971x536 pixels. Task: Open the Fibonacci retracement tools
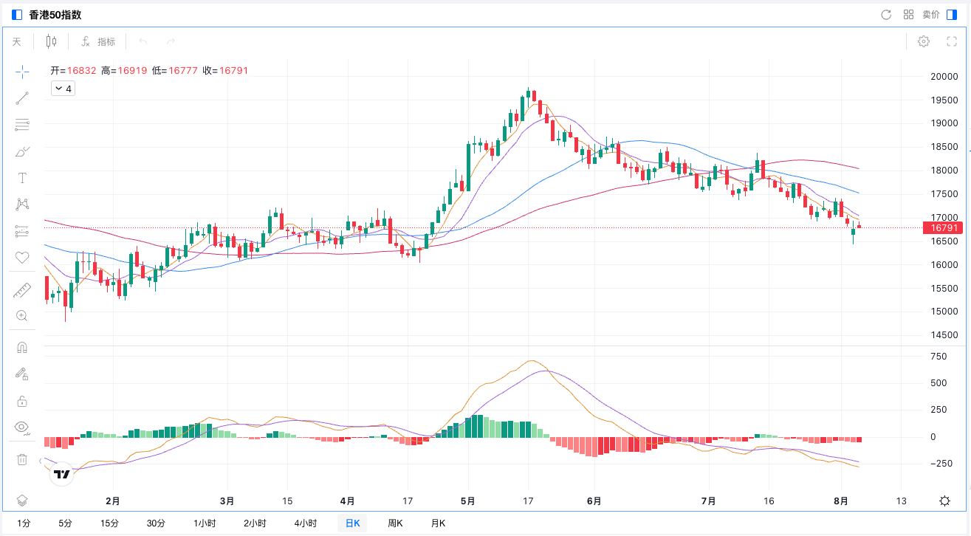pyautogui.click(x=22, y=125)
